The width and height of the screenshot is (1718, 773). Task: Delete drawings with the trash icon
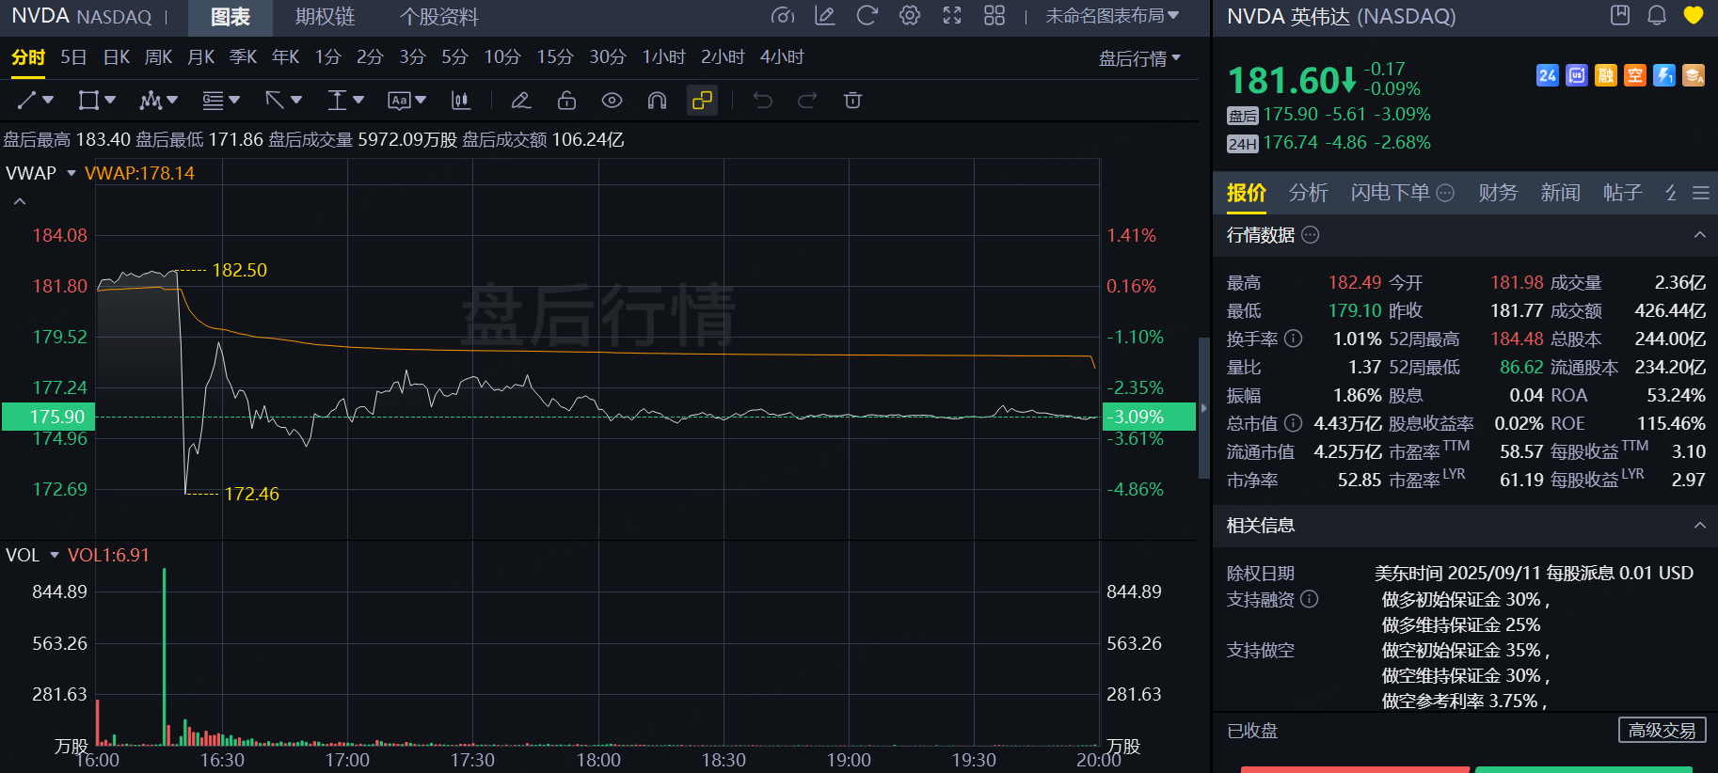coord(852,100)
